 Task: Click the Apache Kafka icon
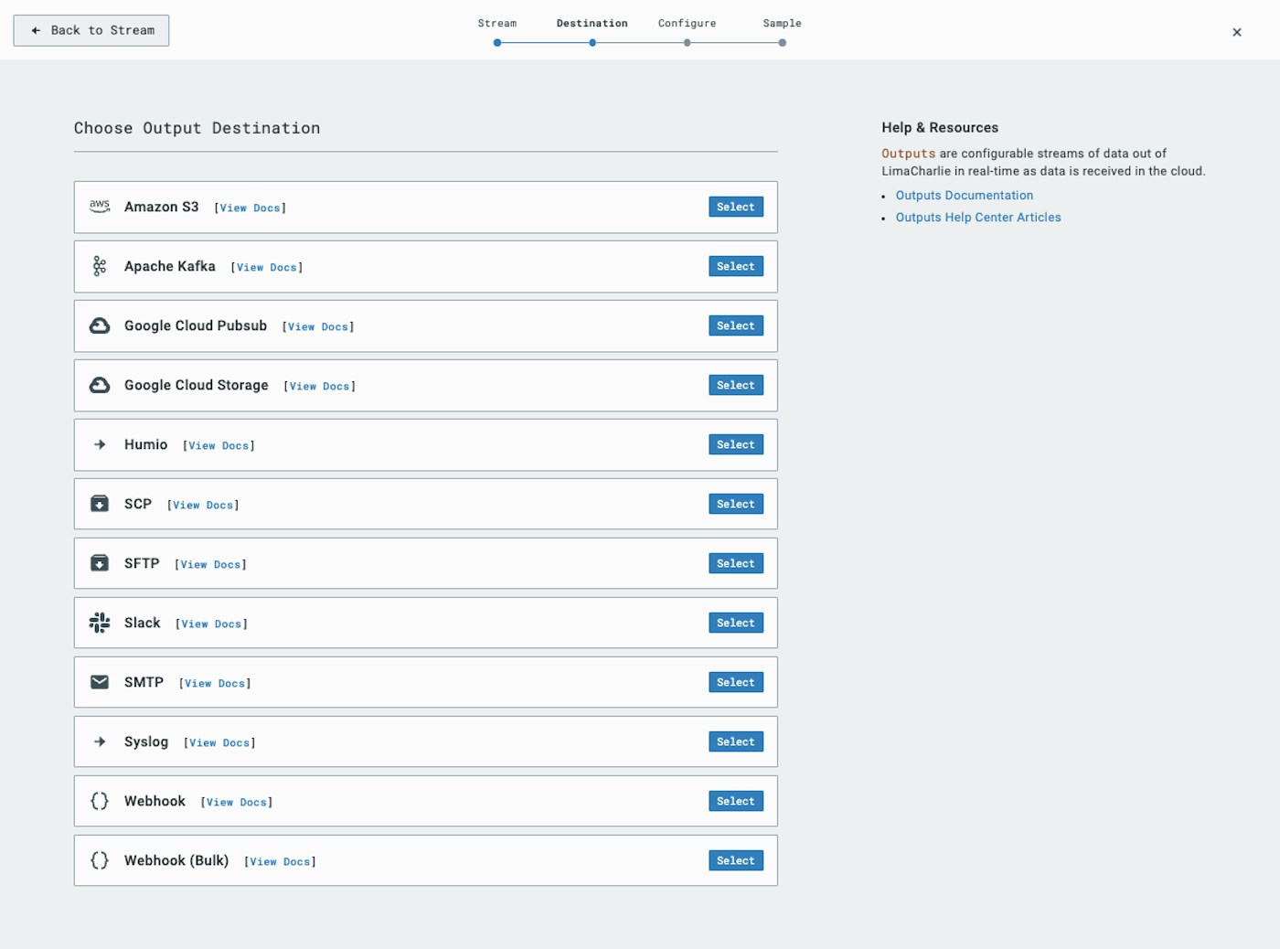pos(100,266)
